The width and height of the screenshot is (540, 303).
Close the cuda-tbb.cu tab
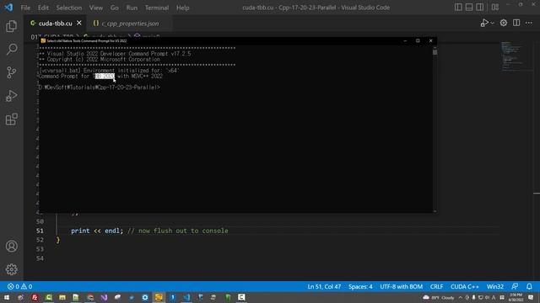point(79,23)
